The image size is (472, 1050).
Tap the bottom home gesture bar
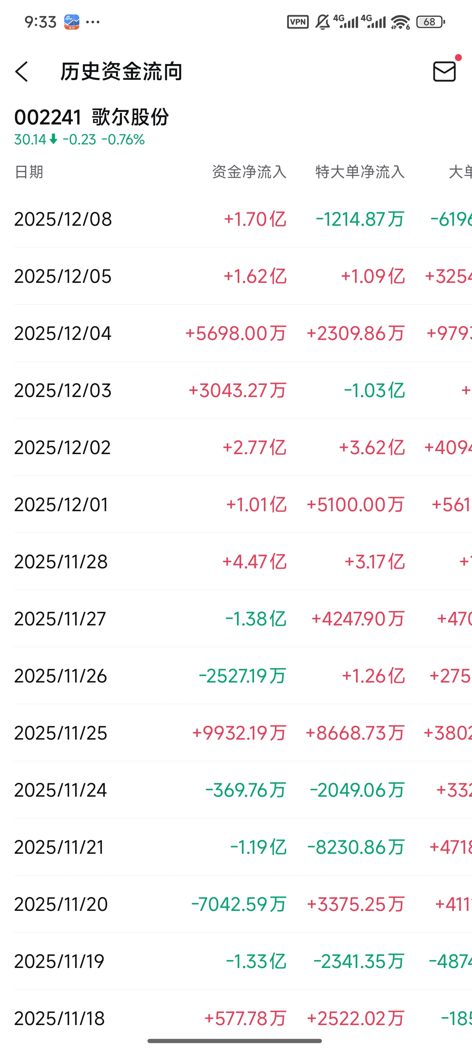pos(235,1040)
